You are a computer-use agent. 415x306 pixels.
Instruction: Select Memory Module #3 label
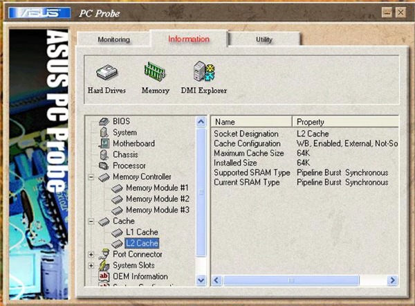pyautogui.click(x=158, y=210)
